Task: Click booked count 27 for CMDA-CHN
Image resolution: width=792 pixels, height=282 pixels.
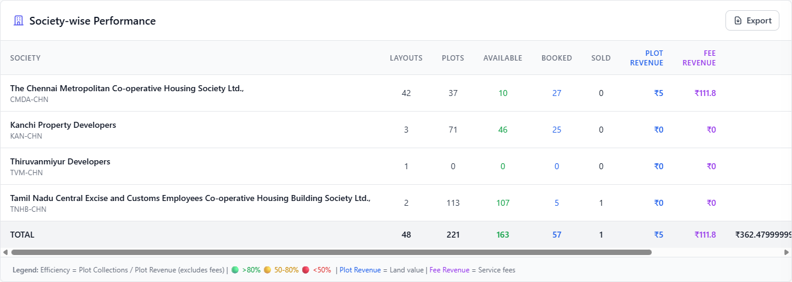Action: pyautogui.click(x=557, y=93)
